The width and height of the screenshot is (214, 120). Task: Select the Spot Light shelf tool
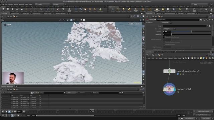tap(124, 10)
